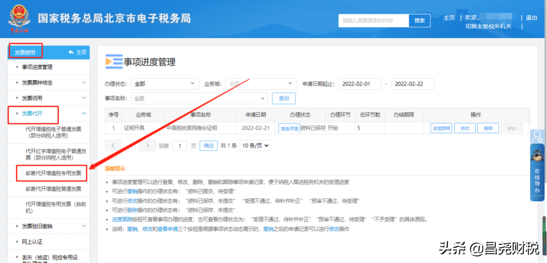The height and width of the screenshot is (263, 547).
Task: Click the 查询 button
Action: point(284,98)
